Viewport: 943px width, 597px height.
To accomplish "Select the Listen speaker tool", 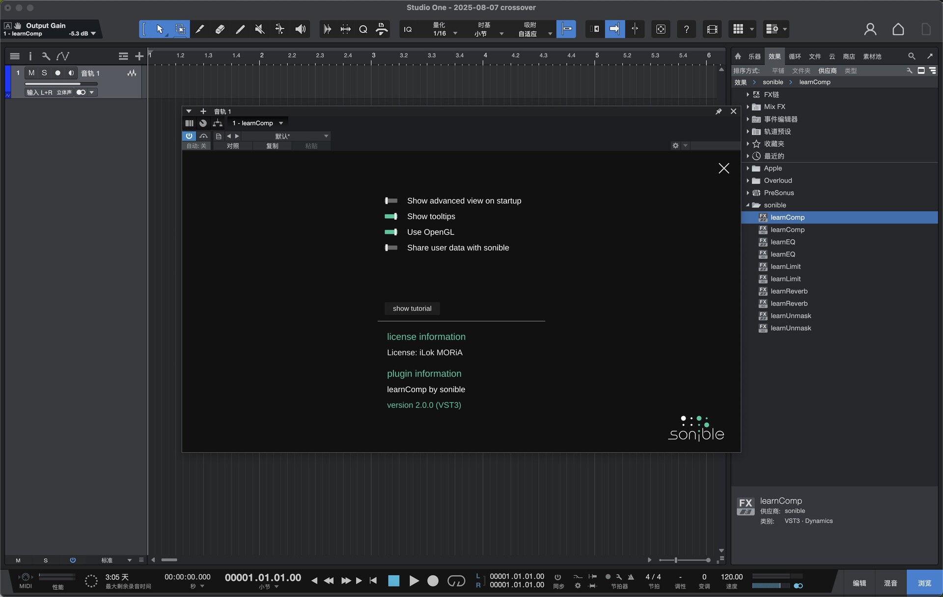I will 300,29.
